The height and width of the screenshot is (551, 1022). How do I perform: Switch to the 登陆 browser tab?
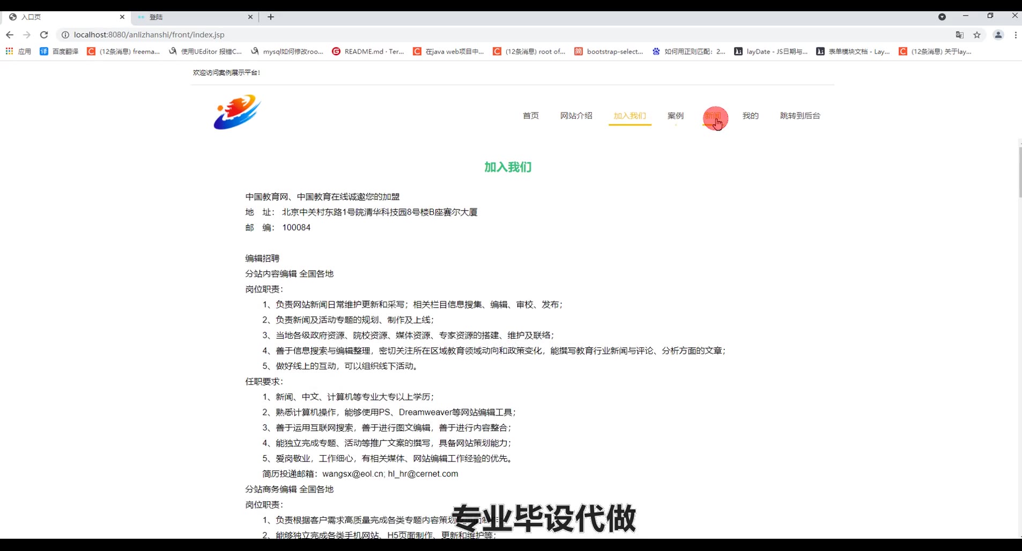[195, 17]
